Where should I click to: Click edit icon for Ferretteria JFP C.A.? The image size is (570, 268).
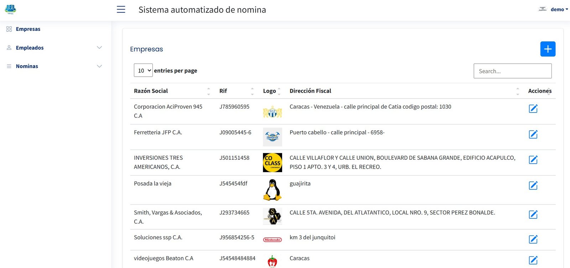[x=533, y=134]
